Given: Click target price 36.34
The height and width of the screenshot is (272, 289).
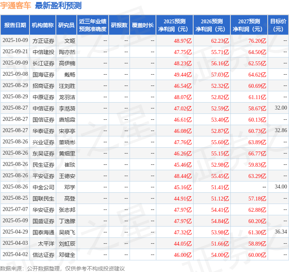Looking at the screenshot, I should click(281, 232).
